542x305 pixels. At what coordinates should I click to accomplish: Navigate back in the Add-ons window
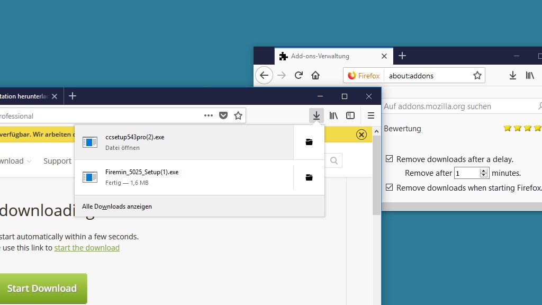coord(264,75)
